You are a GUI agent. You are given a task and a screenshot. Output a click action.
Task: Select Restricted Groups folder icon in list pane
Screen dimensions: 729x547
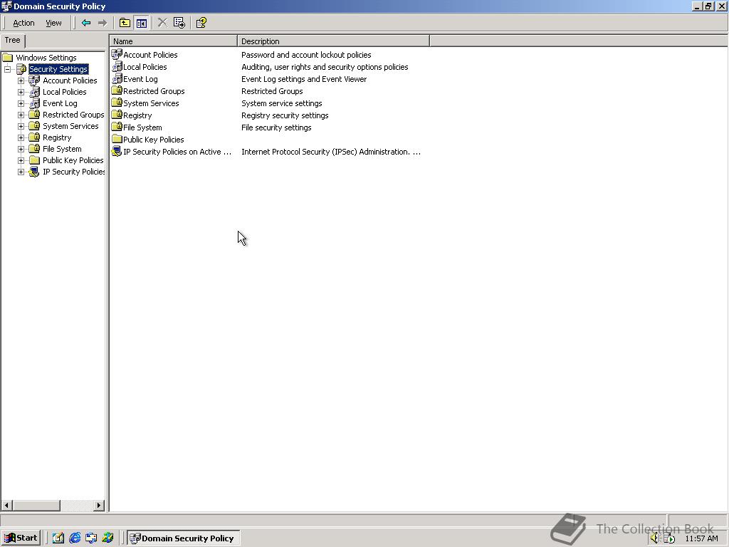point(117,90)
